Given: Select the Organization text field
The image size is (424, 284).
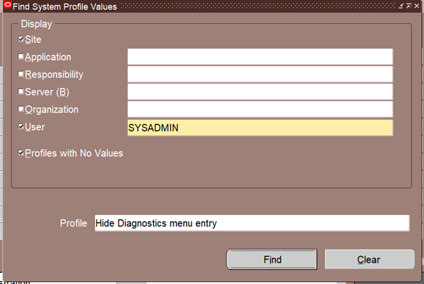Looking at the screenshot, I should click(x=259, y=110).
